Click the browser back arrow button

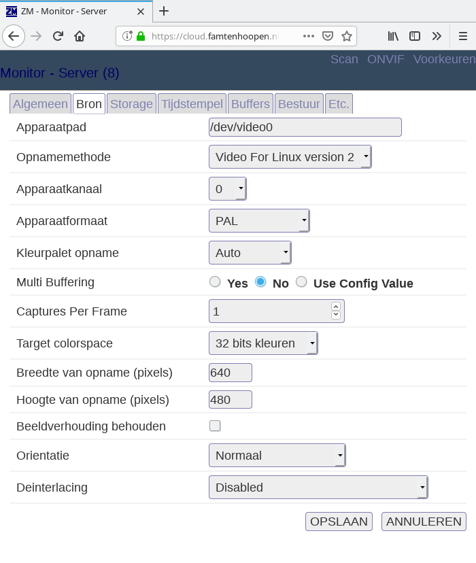point(14,36)
